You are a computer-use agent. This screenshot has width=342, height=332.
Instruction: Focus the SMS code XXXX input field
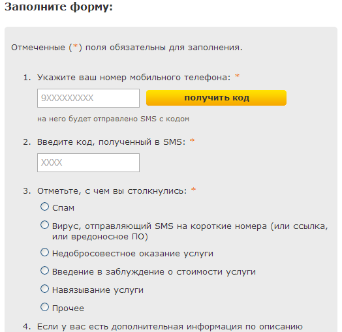[x=88, y=162]
